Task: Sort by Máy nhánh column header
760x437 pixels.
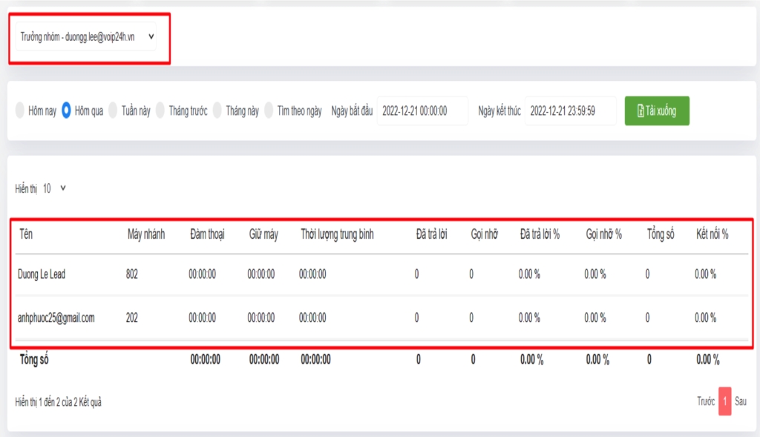Action: point(145,234)
